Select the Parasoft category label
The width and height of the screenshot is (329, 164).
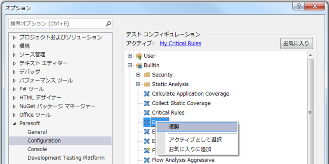tap(30, 124)
